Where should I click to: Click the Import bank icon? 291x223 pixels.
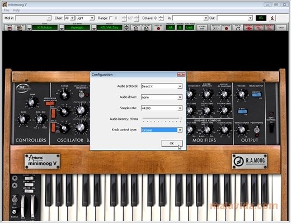point(136,27)
